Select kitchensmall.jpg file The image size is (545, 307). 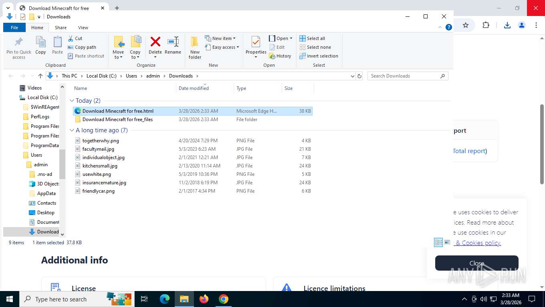click(x=100, y=166)
